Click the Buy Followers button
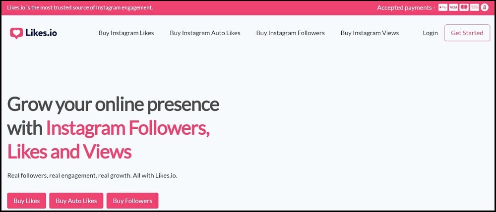Viewport: 496px width, 212px height. (x=132, y=201)
